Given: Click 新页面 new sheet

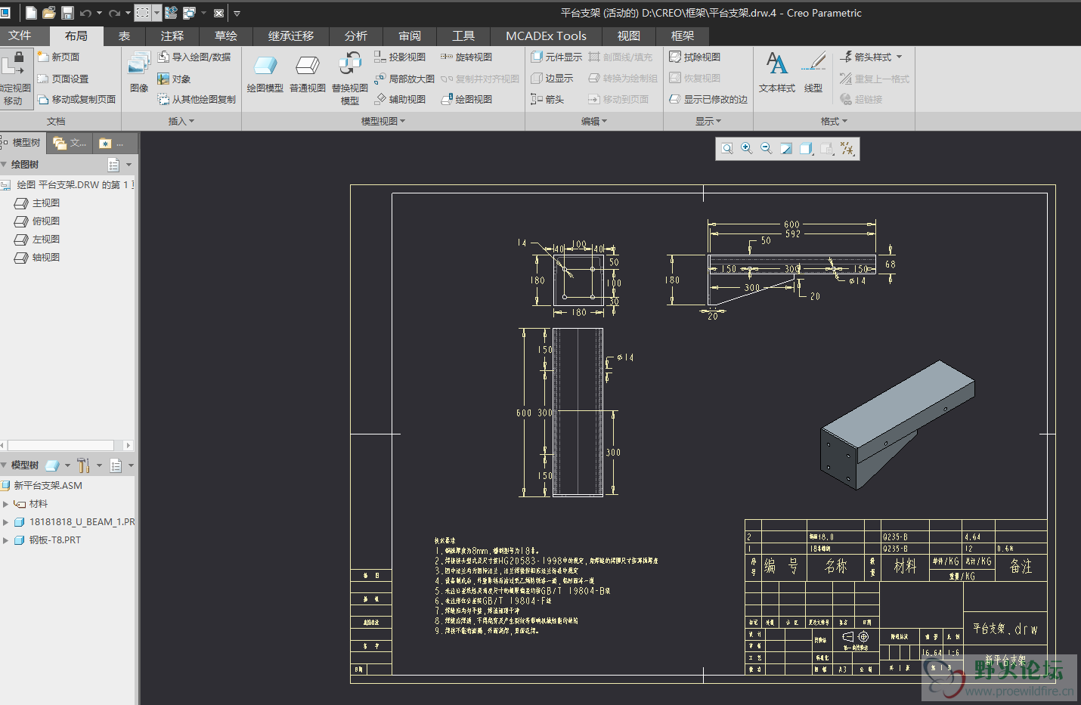Looking at the screenshot, I should (58, 57).
